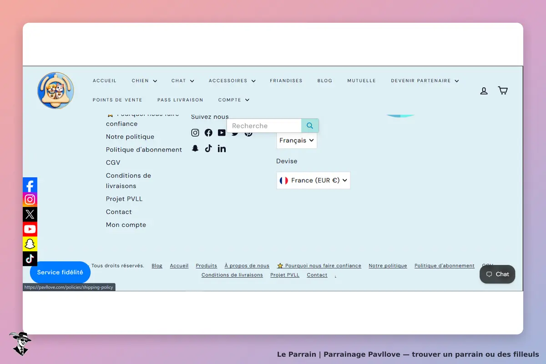Open the account profile icon
Viewport: 546px width, 364px height.
coord(484,91)
